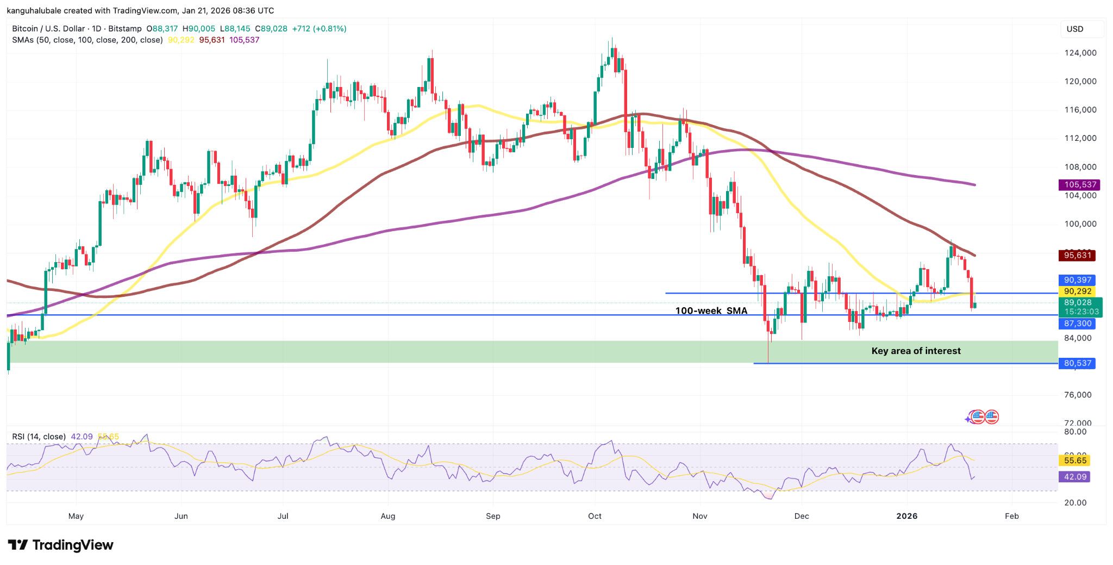
Task: Click the RSI (14, close) indicator legend
Action: tap(39, 437)
